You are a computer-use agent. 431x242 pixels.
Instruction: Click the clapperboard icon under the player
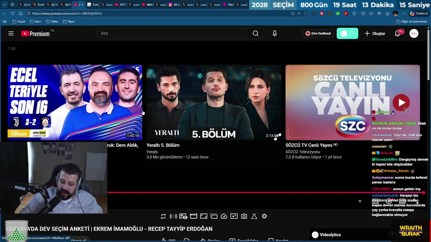click(194, 216)
